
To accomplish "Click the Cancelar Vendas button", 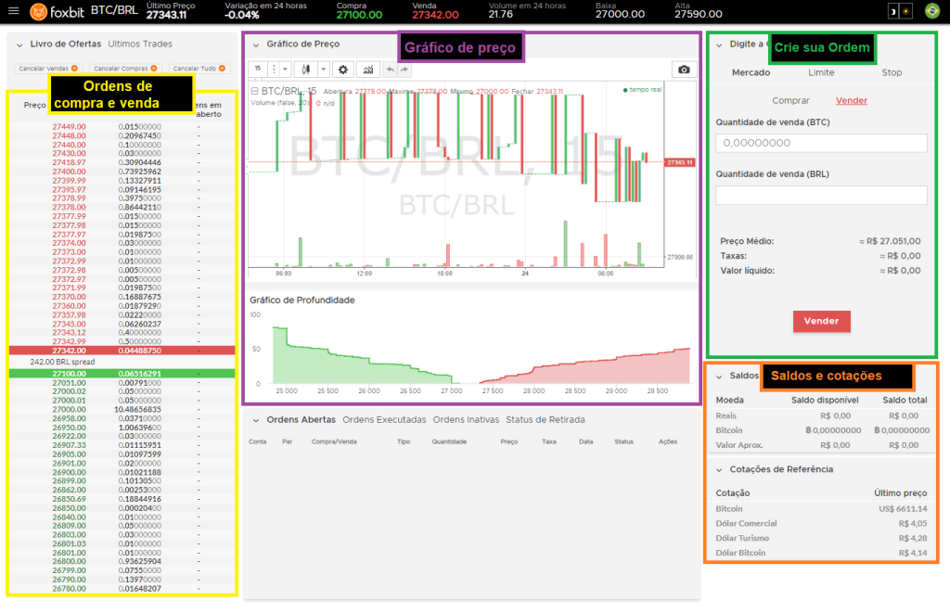I will pos(47,69).
